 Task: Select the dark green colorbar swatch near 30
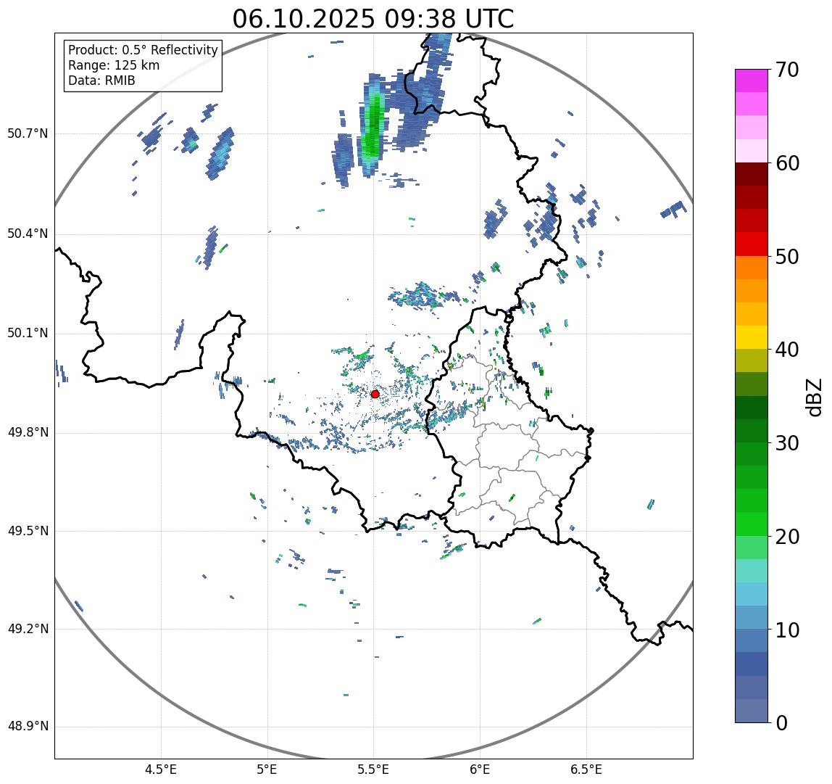(x=752, y=431)
